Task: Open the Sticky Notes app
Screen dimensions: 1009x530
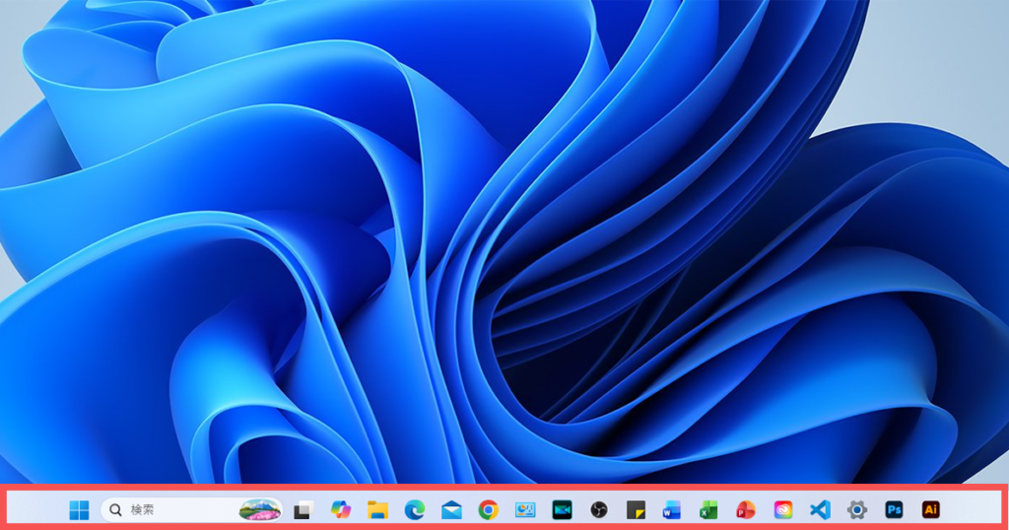Action: [636, 509]
